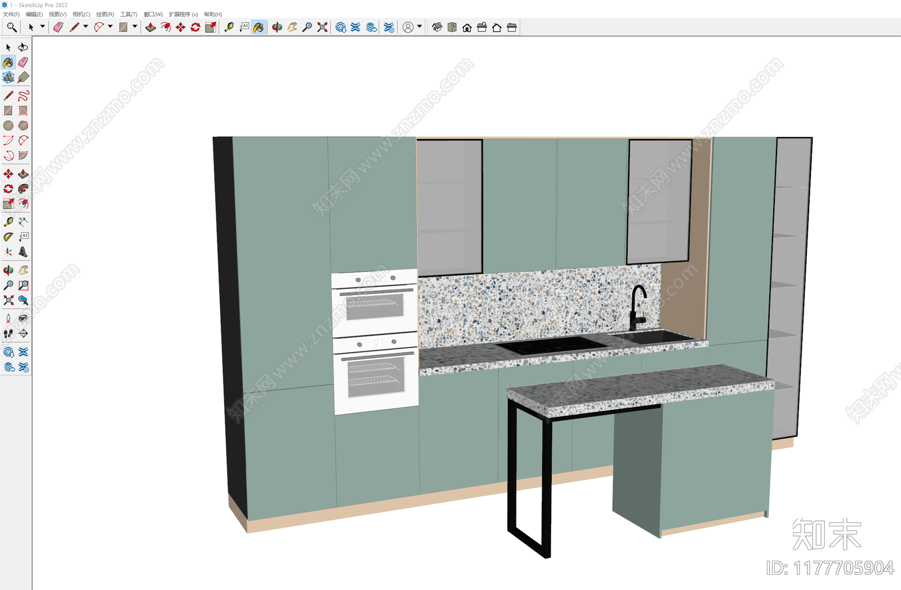
Task: Open Extension Warehouse from the top toolbar
Action: (355, 27)
